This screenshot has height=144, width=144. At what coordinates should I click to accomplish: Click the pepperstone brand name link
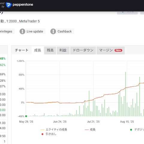pyautogui.click(x=23, y=4)
